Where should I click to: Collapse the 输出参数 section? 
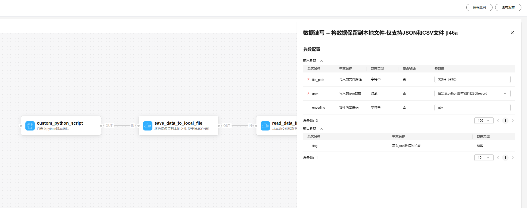click(x=321, y=129)
